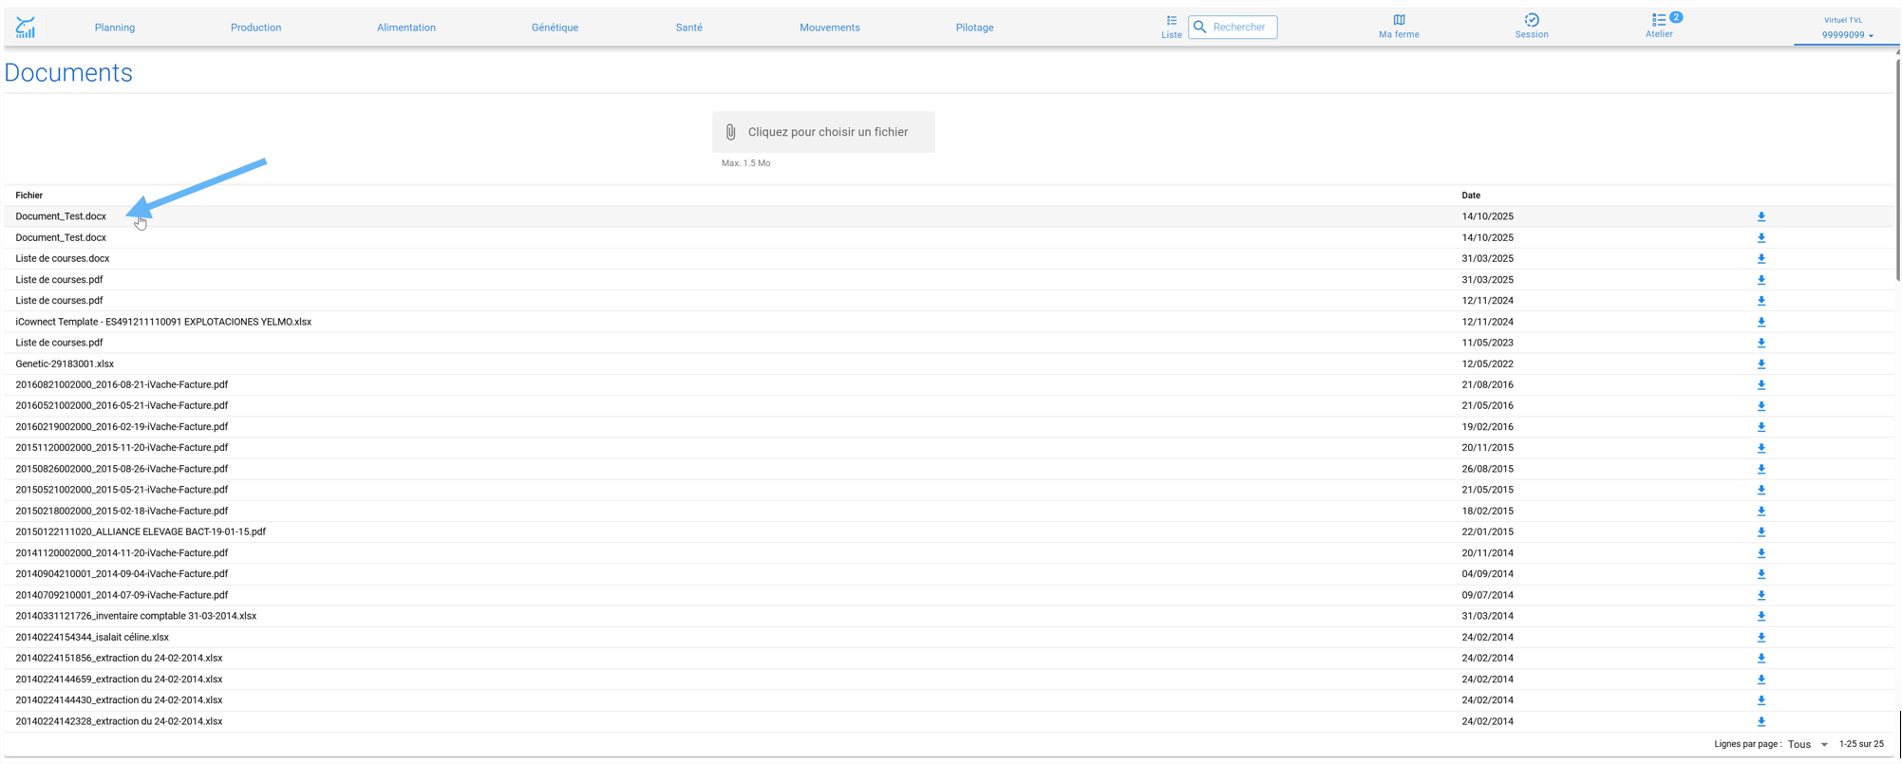Download ALLIANCE ELEVAGE BACT pdf file
The image size is (1902, 764).
click(1761, 532)
